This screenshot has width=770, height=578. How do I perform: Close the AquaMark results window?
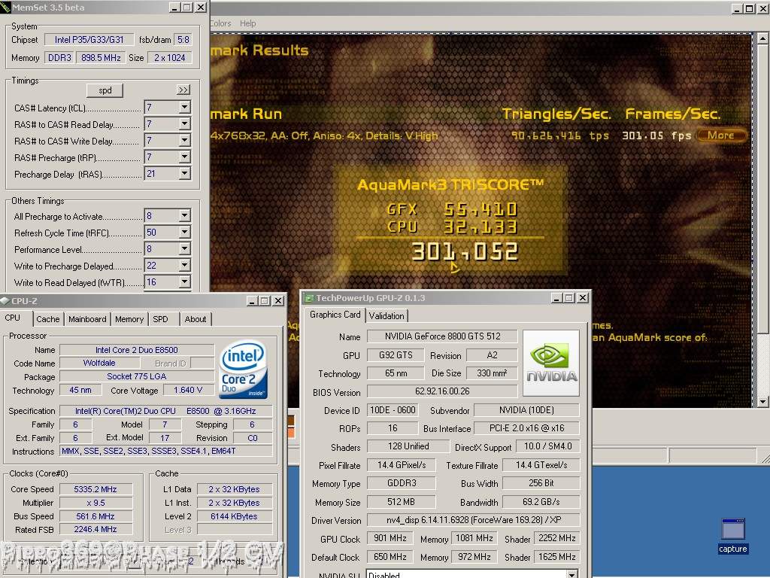click(x=762, y=8)
